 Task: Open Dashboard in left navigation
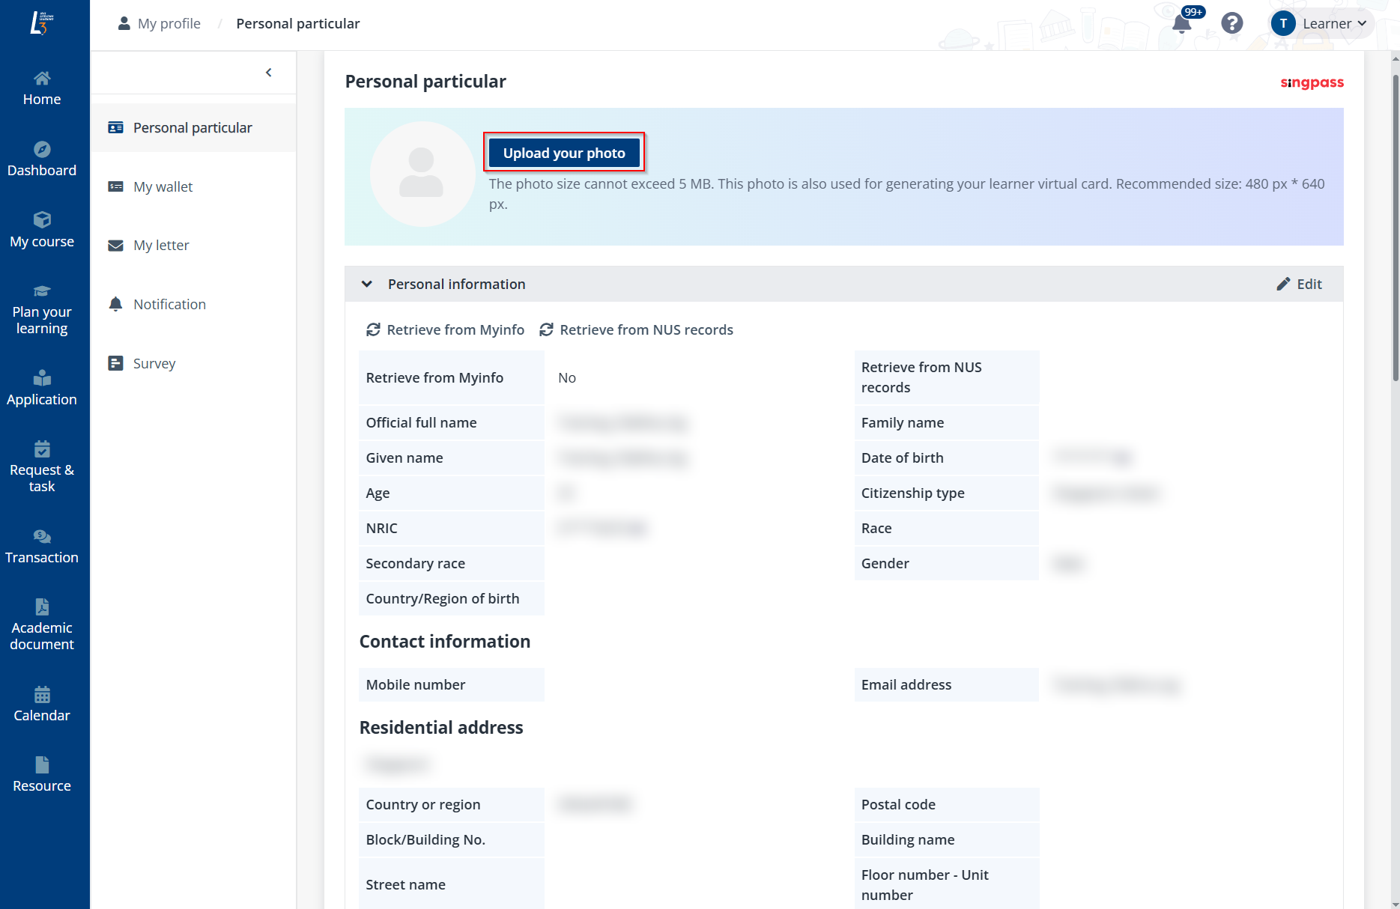coord(42,159)
